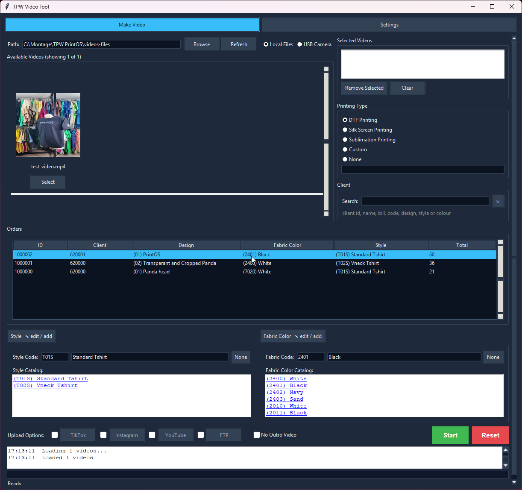Click the Style column header
Screen dimensions: 522x490
(381, 245)
